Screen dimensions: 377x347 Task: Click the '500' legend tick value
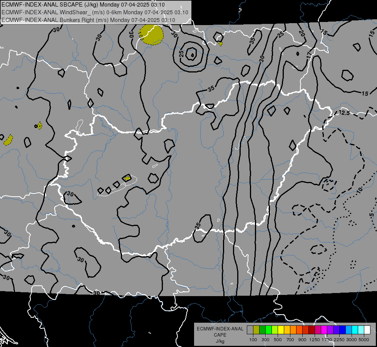click(278, 340)
